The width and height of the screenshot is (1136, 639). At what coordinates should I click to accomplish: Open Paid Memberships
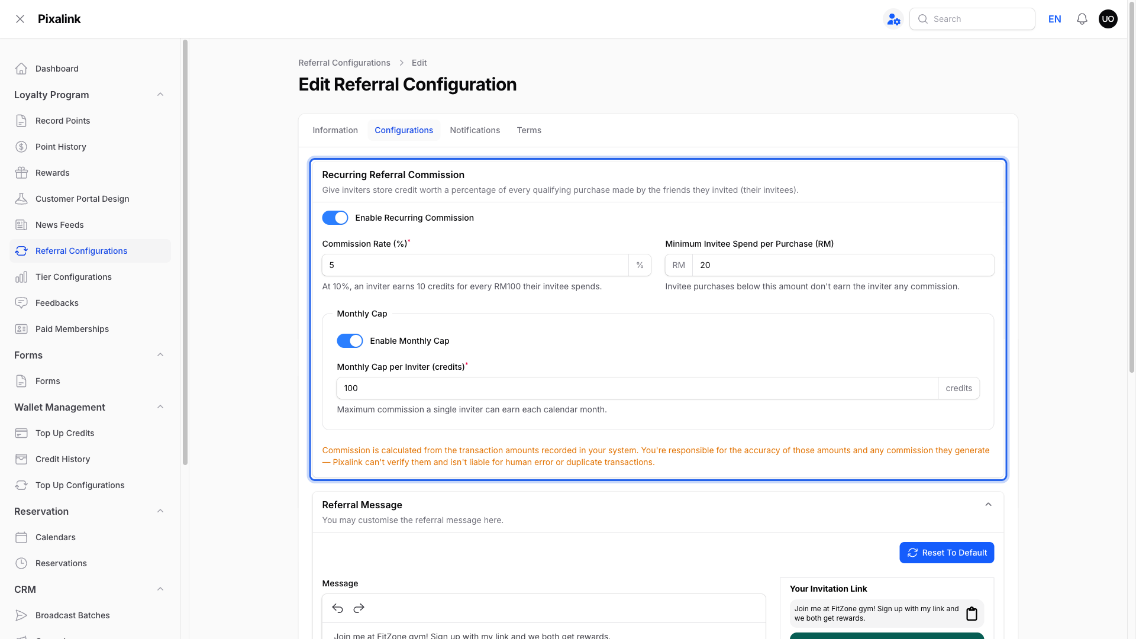pos(90,329)
